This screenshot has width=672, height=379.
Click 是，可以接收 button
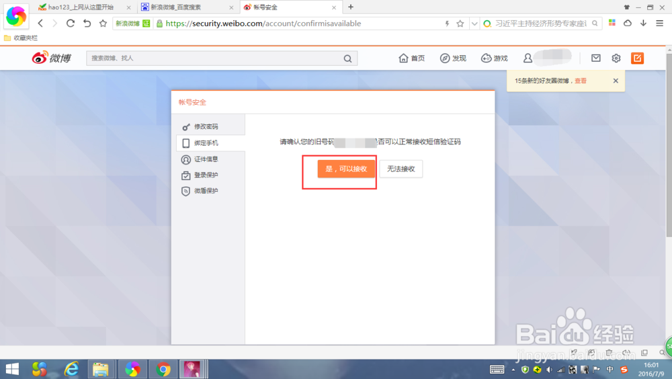[346, 169]
